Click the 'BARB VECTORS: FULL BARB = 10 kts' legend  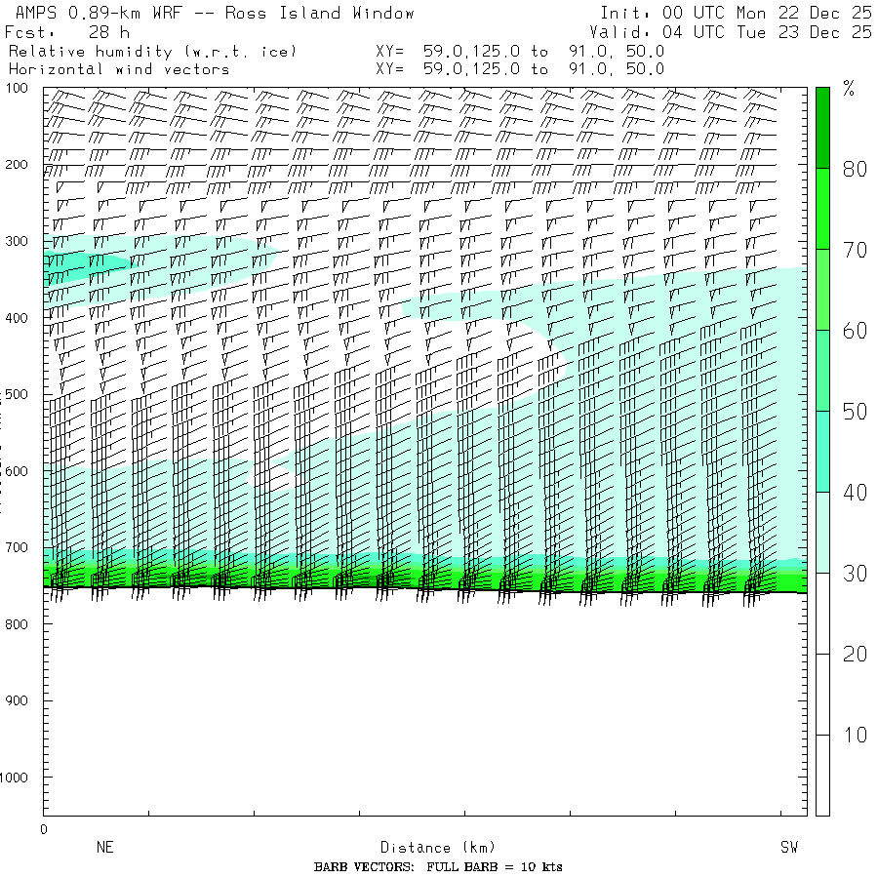[438, 867]
